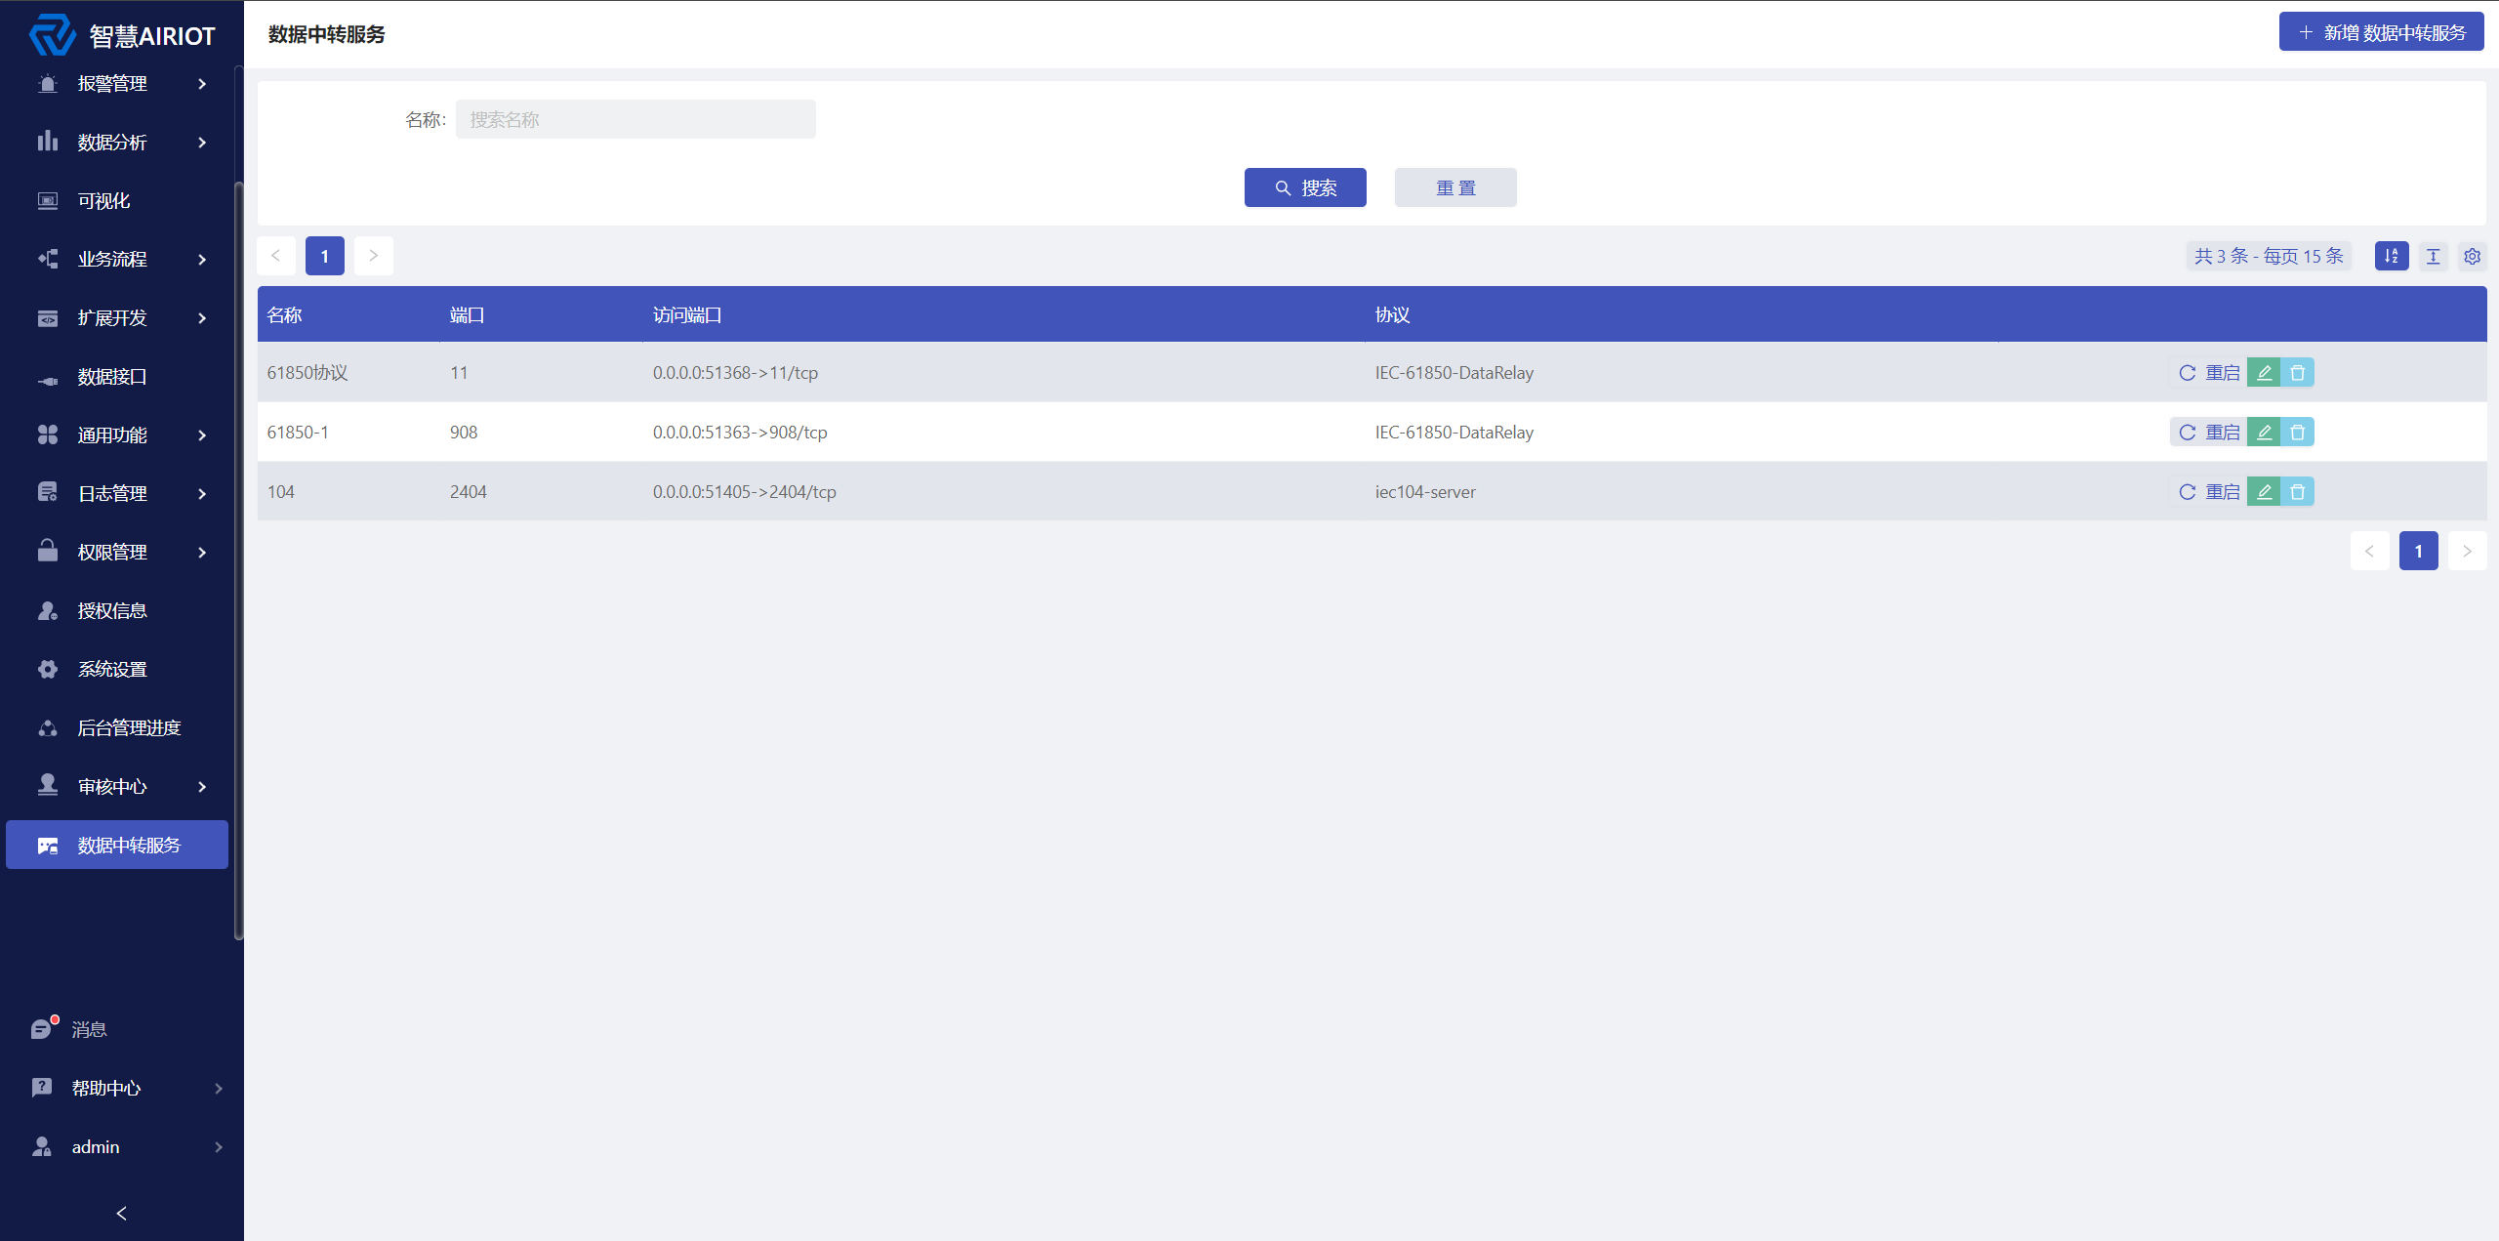The height and width of the screenshot is (1241, 2499).
Task: Click the 重置 reset button
Action: click(x=1455, y=187)
